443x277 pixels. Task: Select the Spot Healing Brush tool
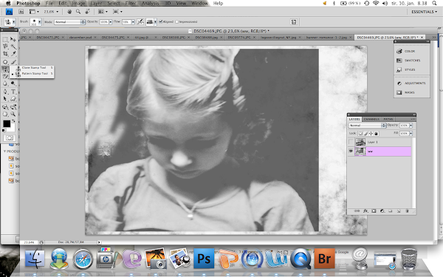coord(5,62)
